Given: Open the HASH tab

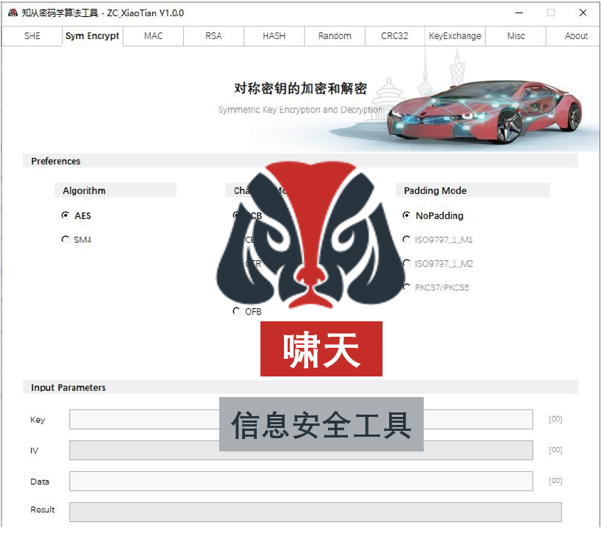Looking at the screenshot, I should (x=273, y=35).
